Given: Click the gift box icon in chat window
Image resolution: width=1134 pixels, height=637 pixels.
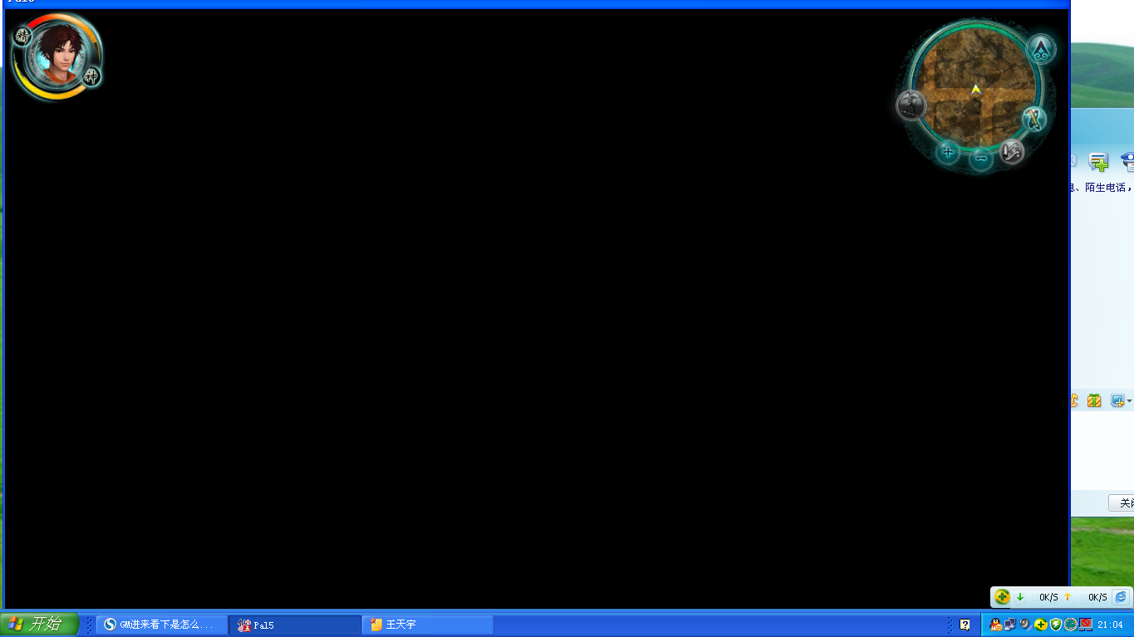Looking at the screenshot, I should [1094, 400].
